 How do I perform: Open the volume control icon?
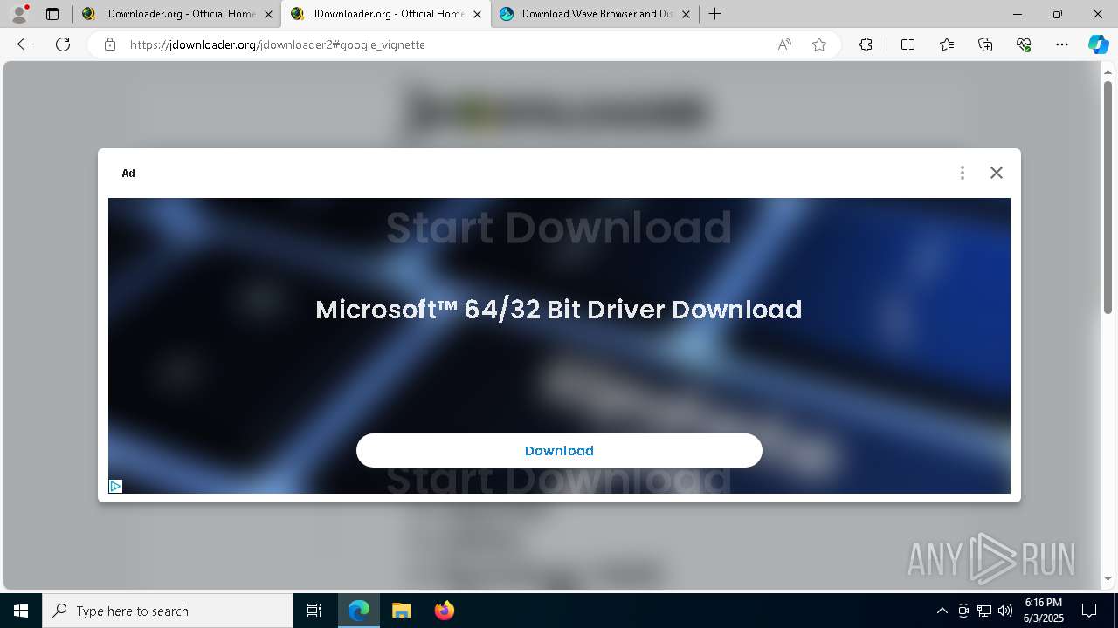click(1005, 611)
